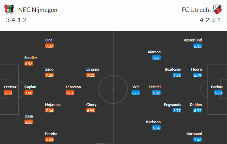Click Linssen's 7.13 rating badge
The width and height of the screenshot is (227, 144).
(90, 75)
